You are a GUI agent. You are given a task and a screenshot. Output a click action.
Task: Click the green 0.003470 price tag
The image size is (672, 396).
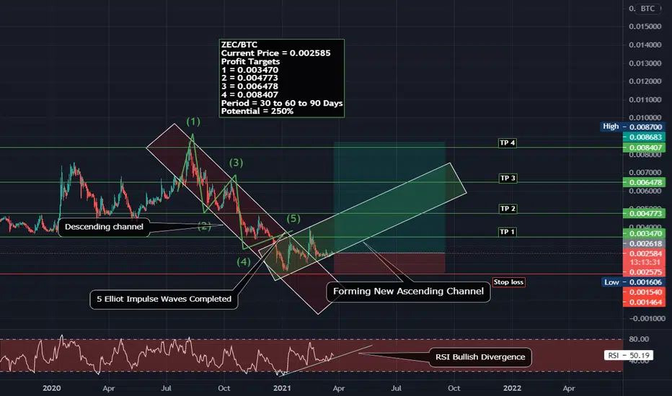point(644,234)
